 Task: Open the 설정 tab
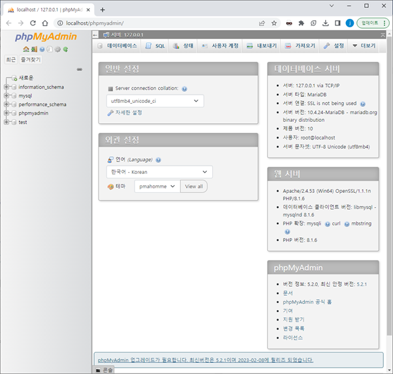pos(334,46)
